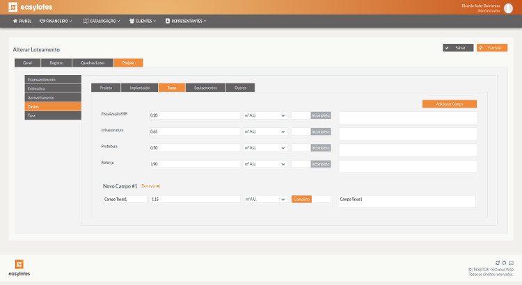Open the GitHub icon in the footer
522x285 pixels.
(504, 263)
